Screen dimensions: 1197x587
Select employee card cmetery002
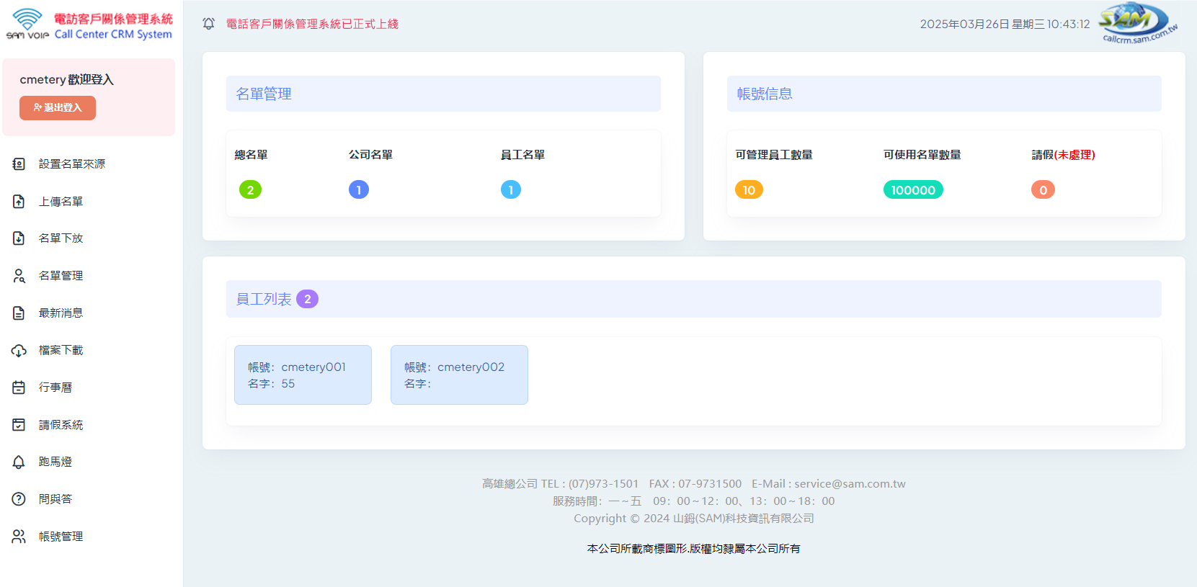tap(459, 375)
